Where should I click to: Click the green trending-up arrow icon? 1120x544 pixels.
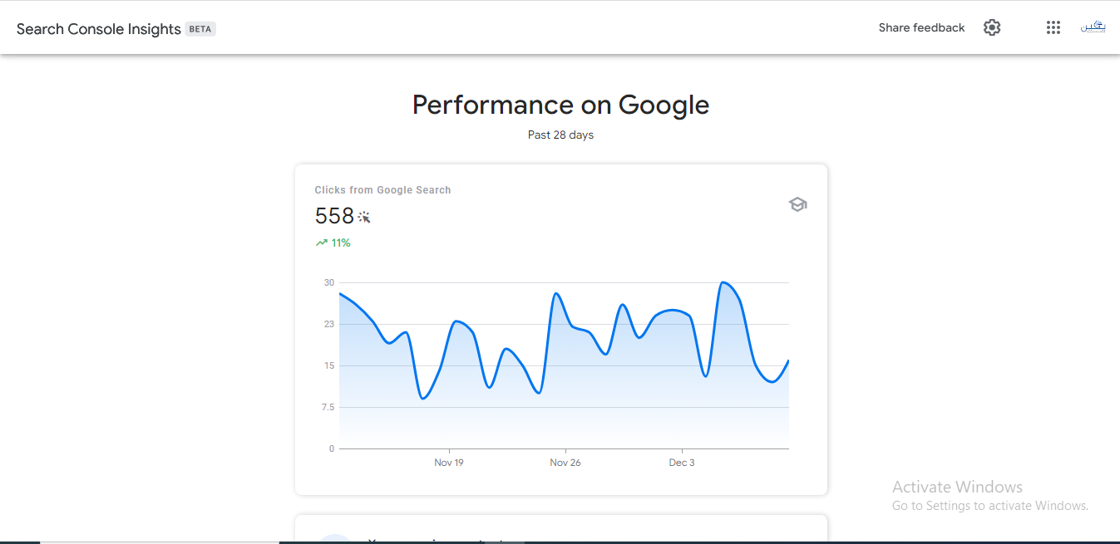point(321,243)
